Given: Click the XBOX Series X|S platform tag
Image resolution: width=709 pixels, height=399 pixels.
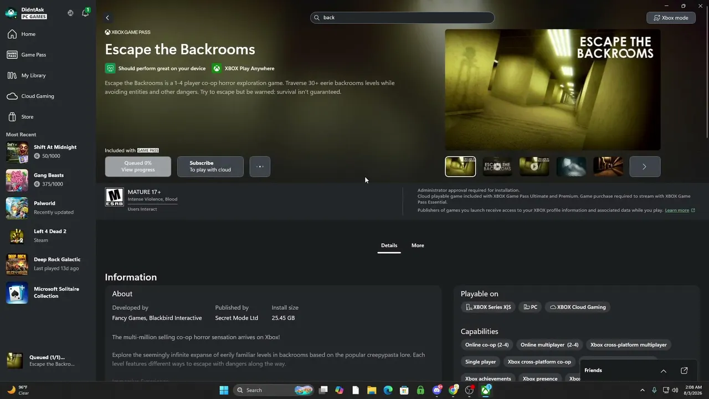Looking at the screenshot, I should click(488, 307).
